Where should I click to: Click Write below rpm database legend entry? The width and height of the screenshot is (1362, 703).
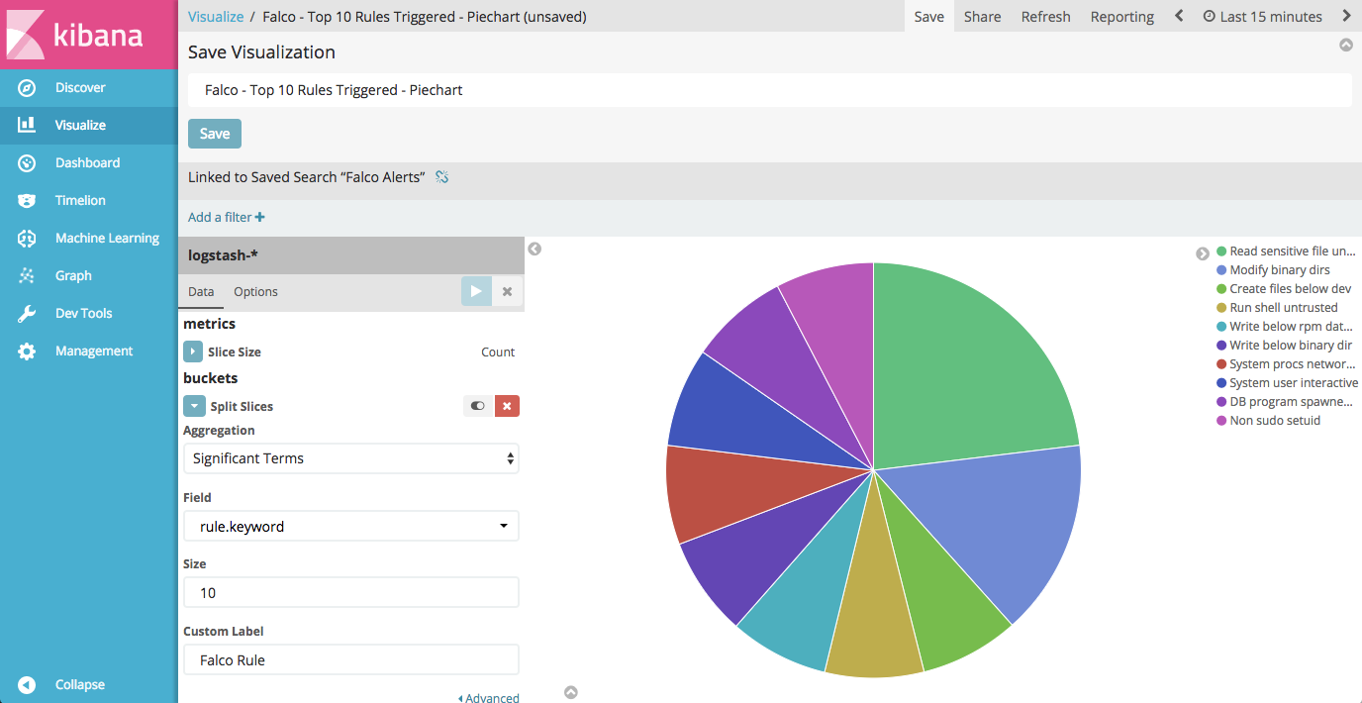tap(1285, 327)
